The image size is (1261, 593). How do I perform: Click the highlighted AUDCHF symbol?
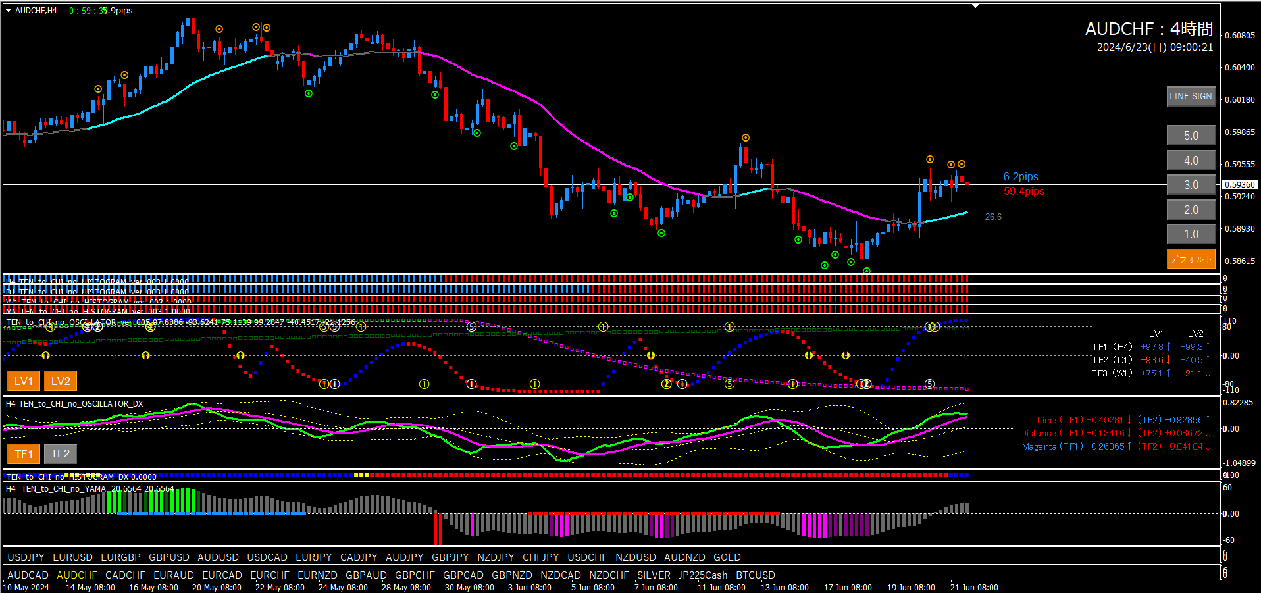click(77, 575)
